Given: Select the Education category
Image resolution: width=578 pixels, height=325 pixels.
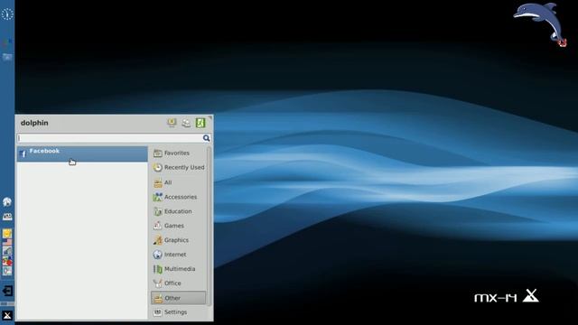Looking at the screenshot, I should point(179,211).
